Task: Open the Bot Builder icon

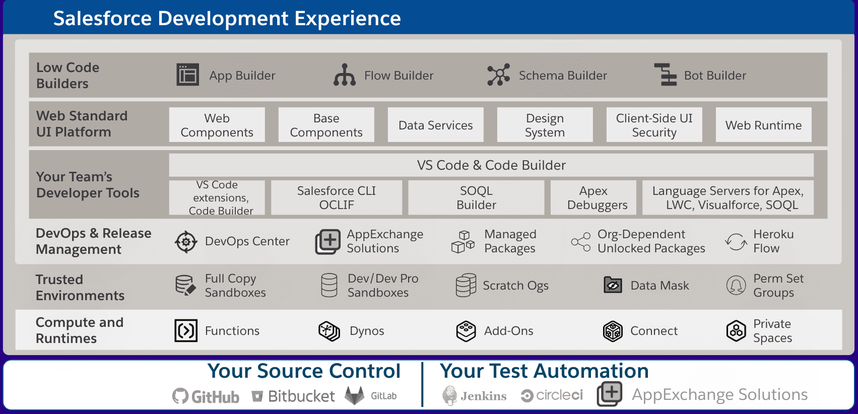Action: pyautogui.click(x=666, y=75)
